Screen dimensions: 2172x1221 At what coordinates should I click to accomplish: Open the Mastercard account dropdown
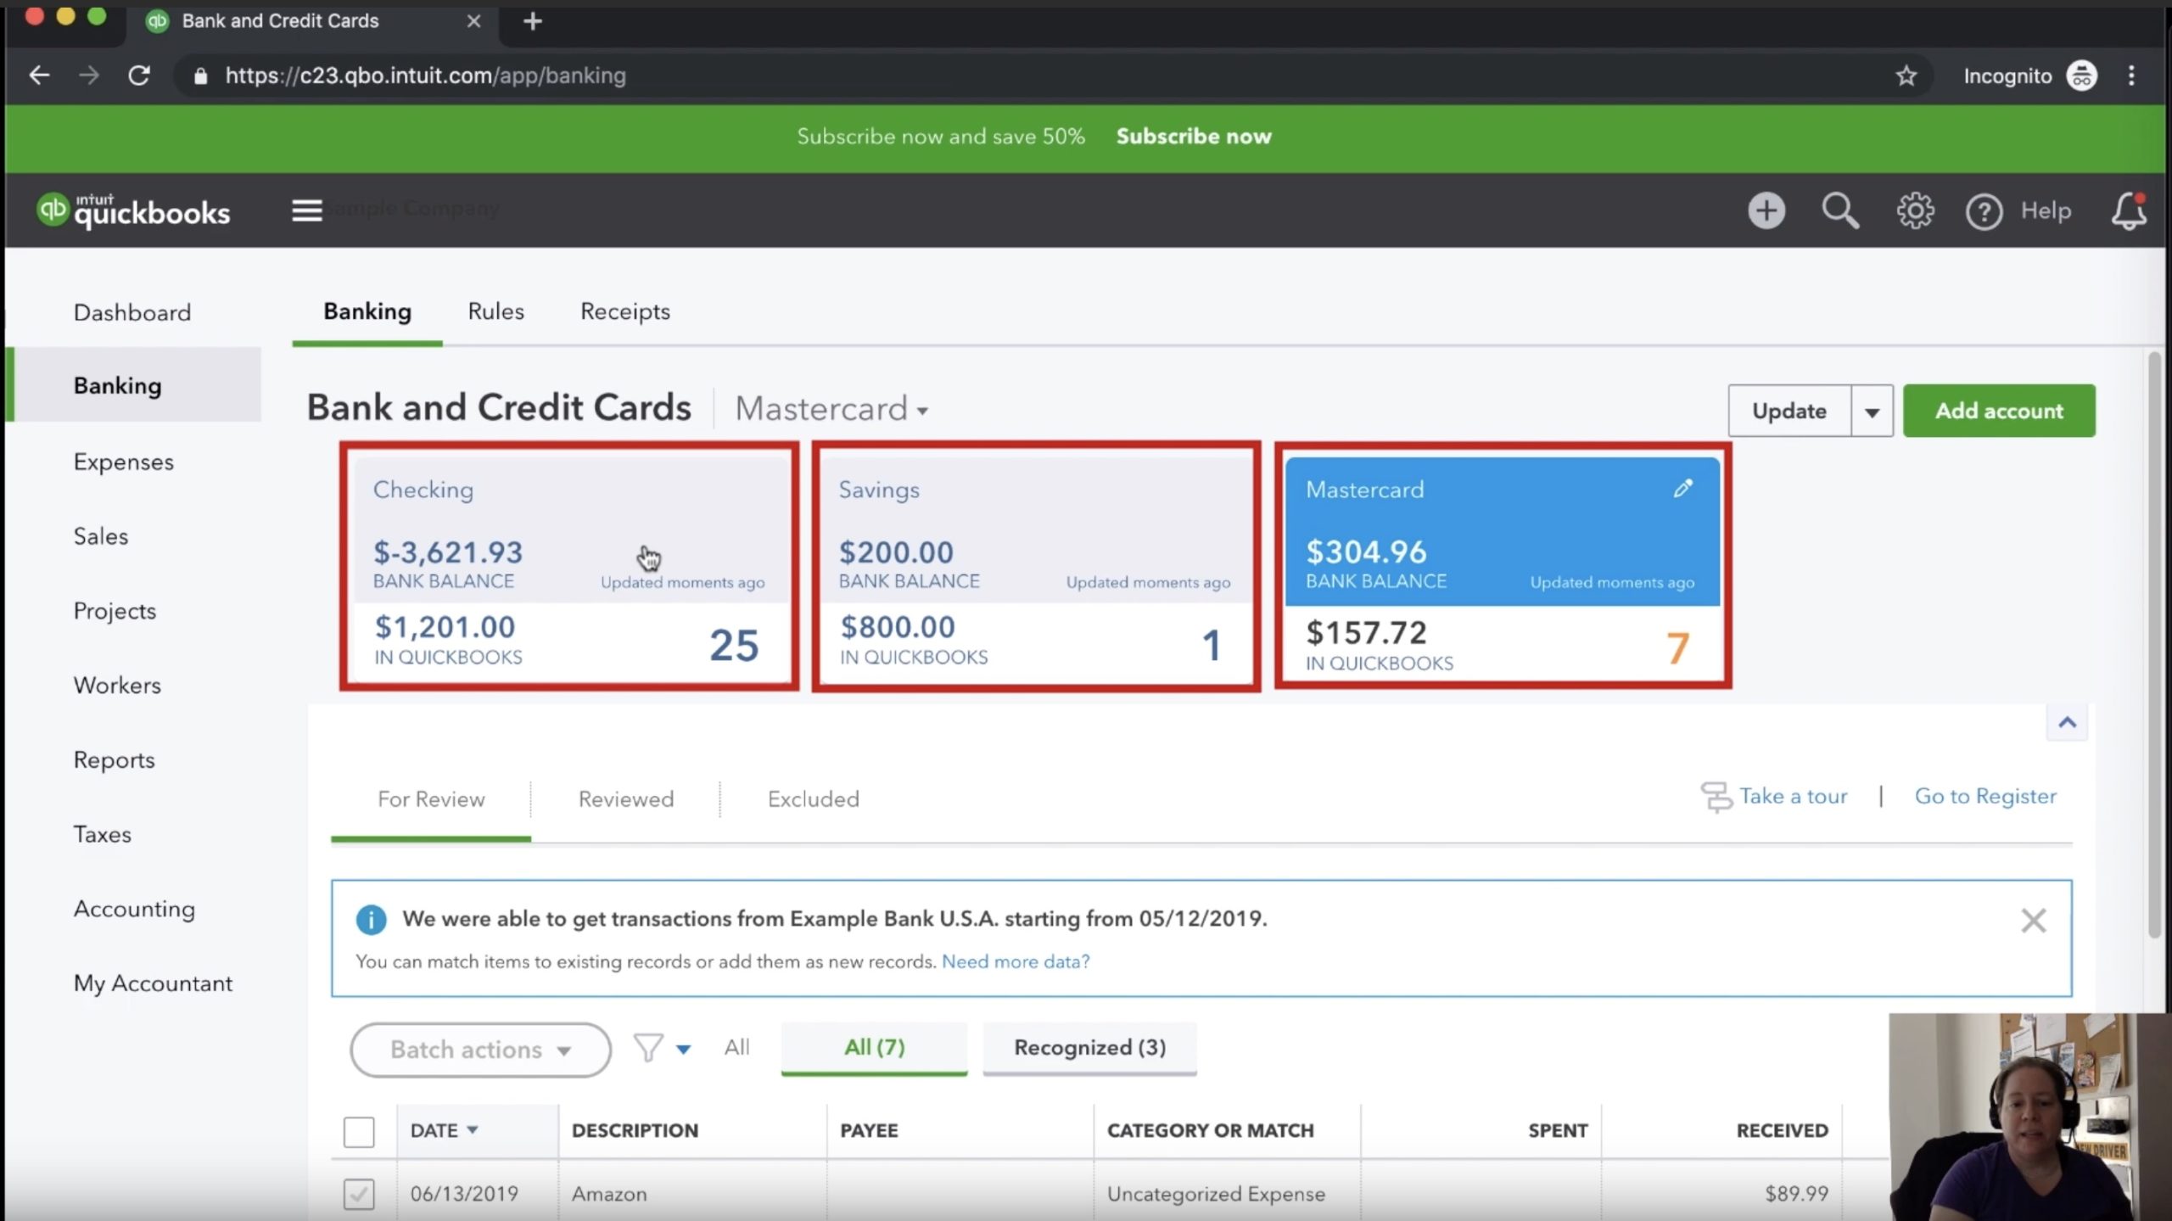831,409
